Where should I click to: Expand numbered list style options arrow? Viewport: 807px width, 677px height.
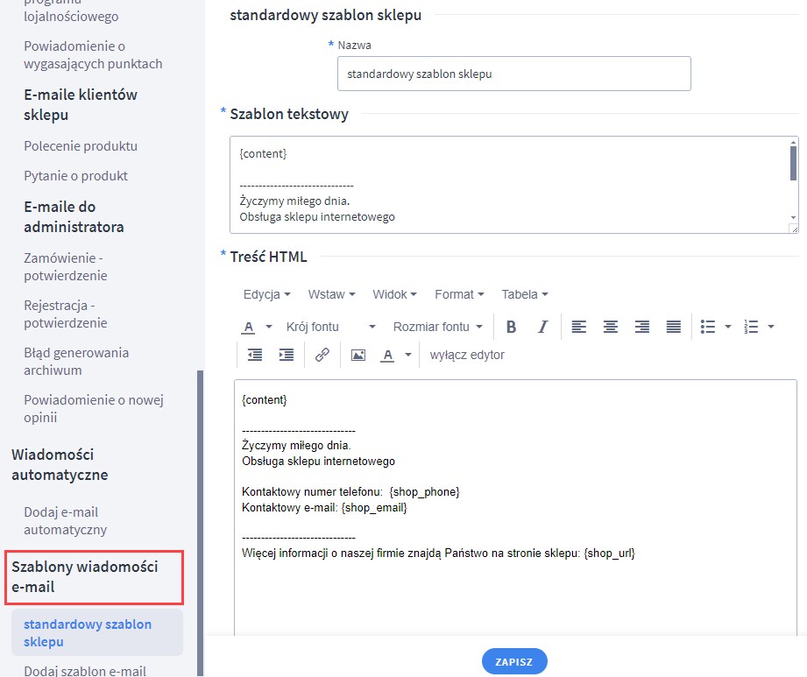click(x=771, y=327)
